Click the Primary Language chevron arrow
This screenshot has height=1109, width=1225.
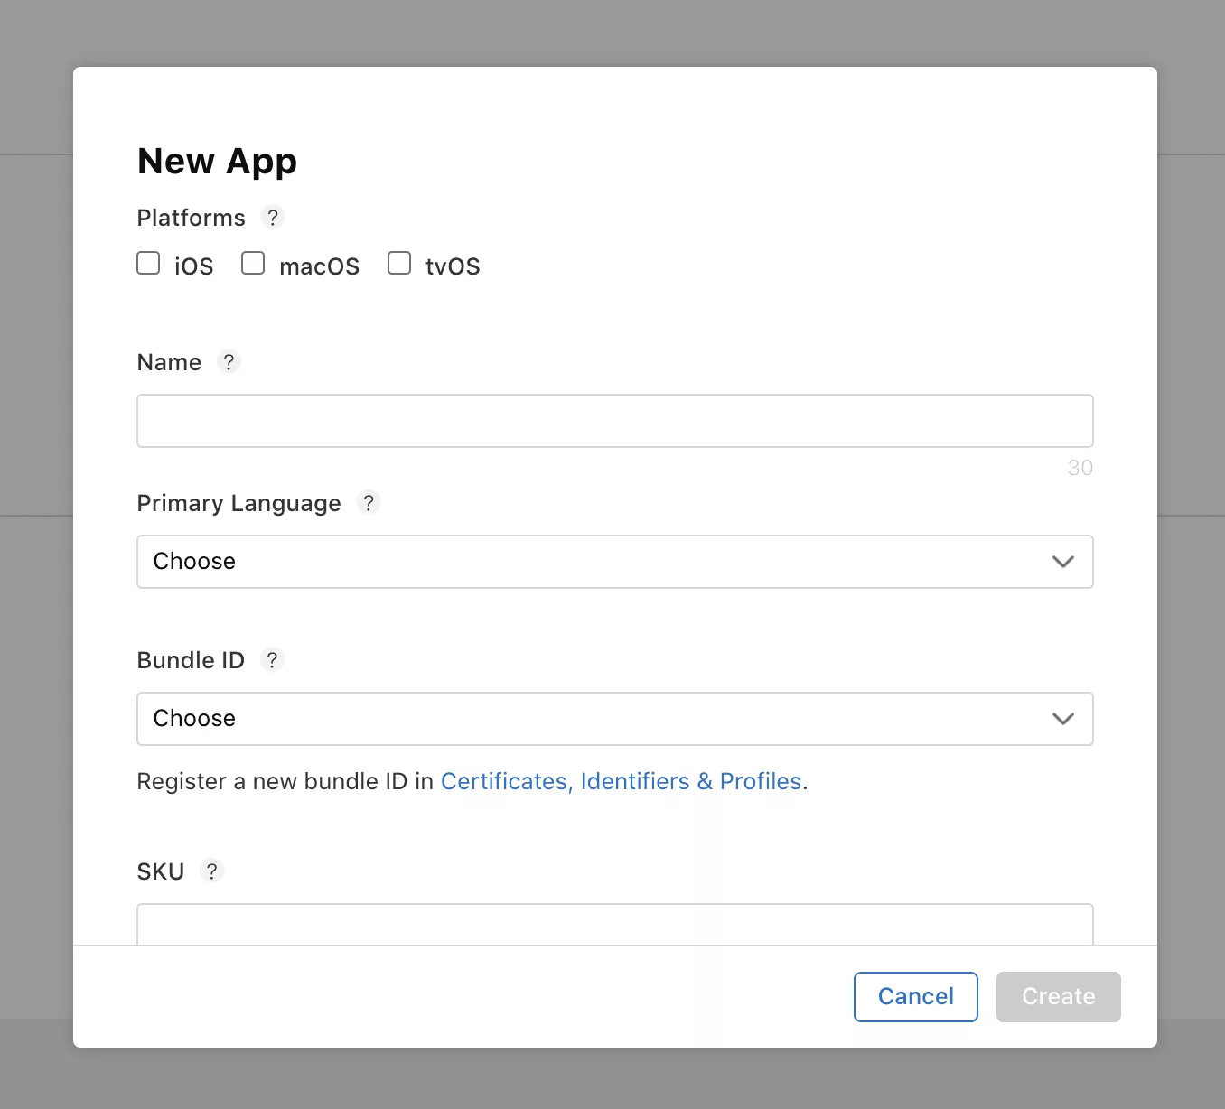tap(1062, 562)
